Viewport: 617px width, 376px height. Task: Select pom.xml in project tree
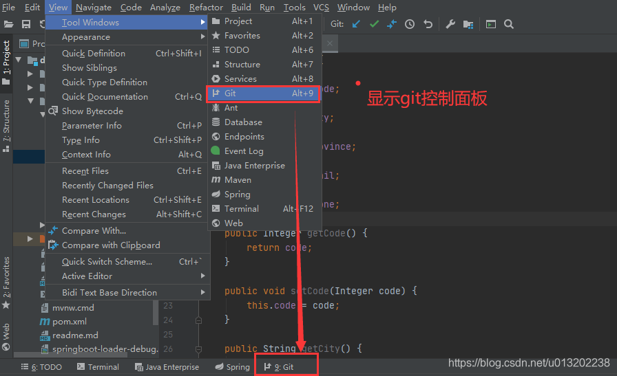(x=63, y=322)
